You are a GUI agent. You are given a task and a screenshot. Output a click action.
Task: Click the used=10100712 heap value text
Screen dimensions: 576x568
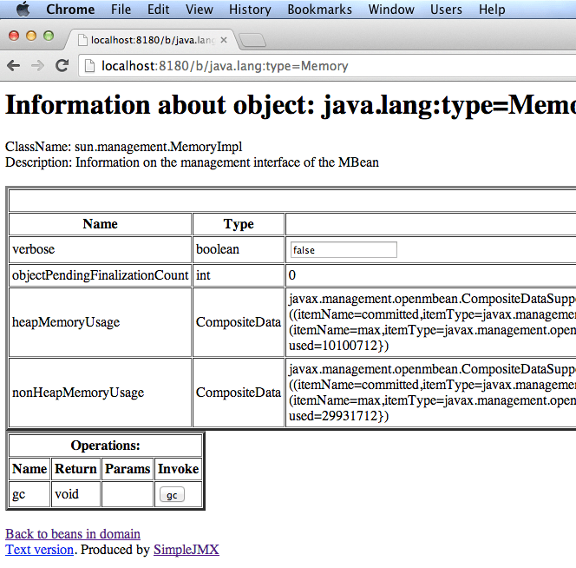(338, 346)
